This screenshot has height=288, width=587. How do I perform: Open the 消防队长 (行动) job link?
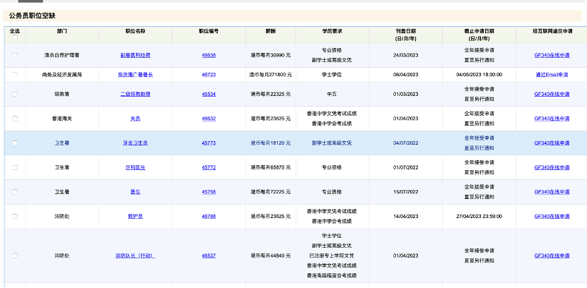[x=136, y=256]
